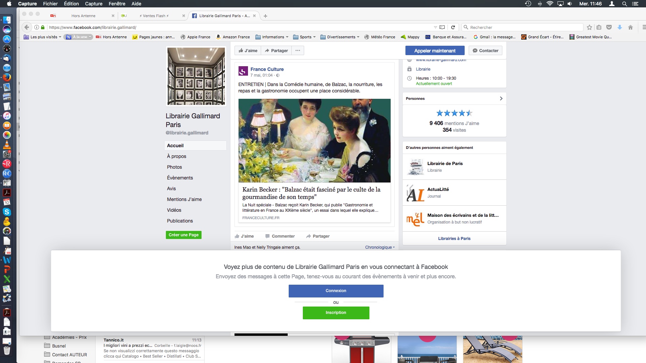Screen dimensions: 646x363
Task: Expand Les plus visités bookmarks folder
Action: [x=42, y=37]
